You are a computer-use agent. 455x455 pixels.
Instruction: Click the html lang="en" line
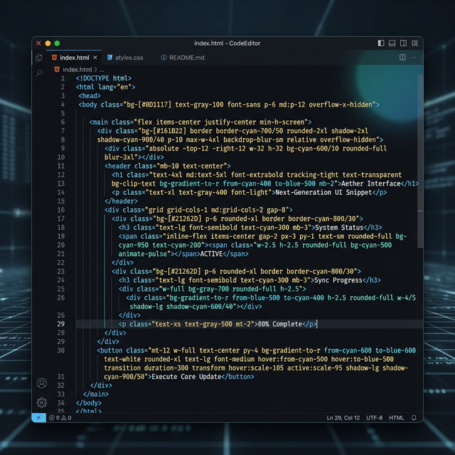(105, 87)
